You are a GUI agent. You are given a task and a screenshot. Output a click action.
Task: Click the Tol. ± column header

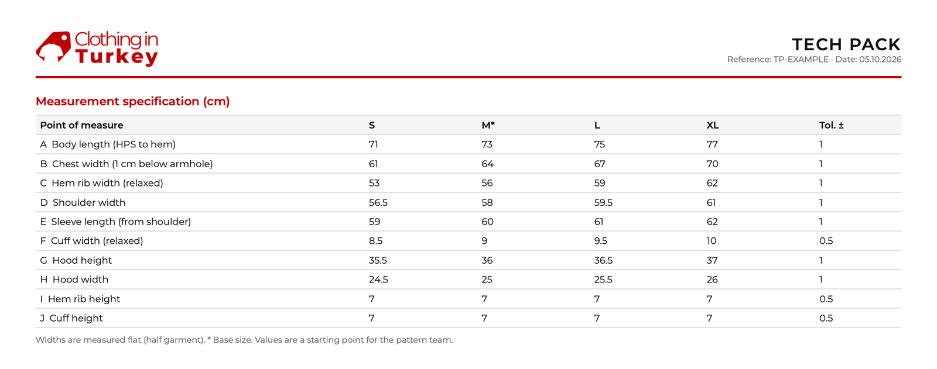[x=831, y=125]
